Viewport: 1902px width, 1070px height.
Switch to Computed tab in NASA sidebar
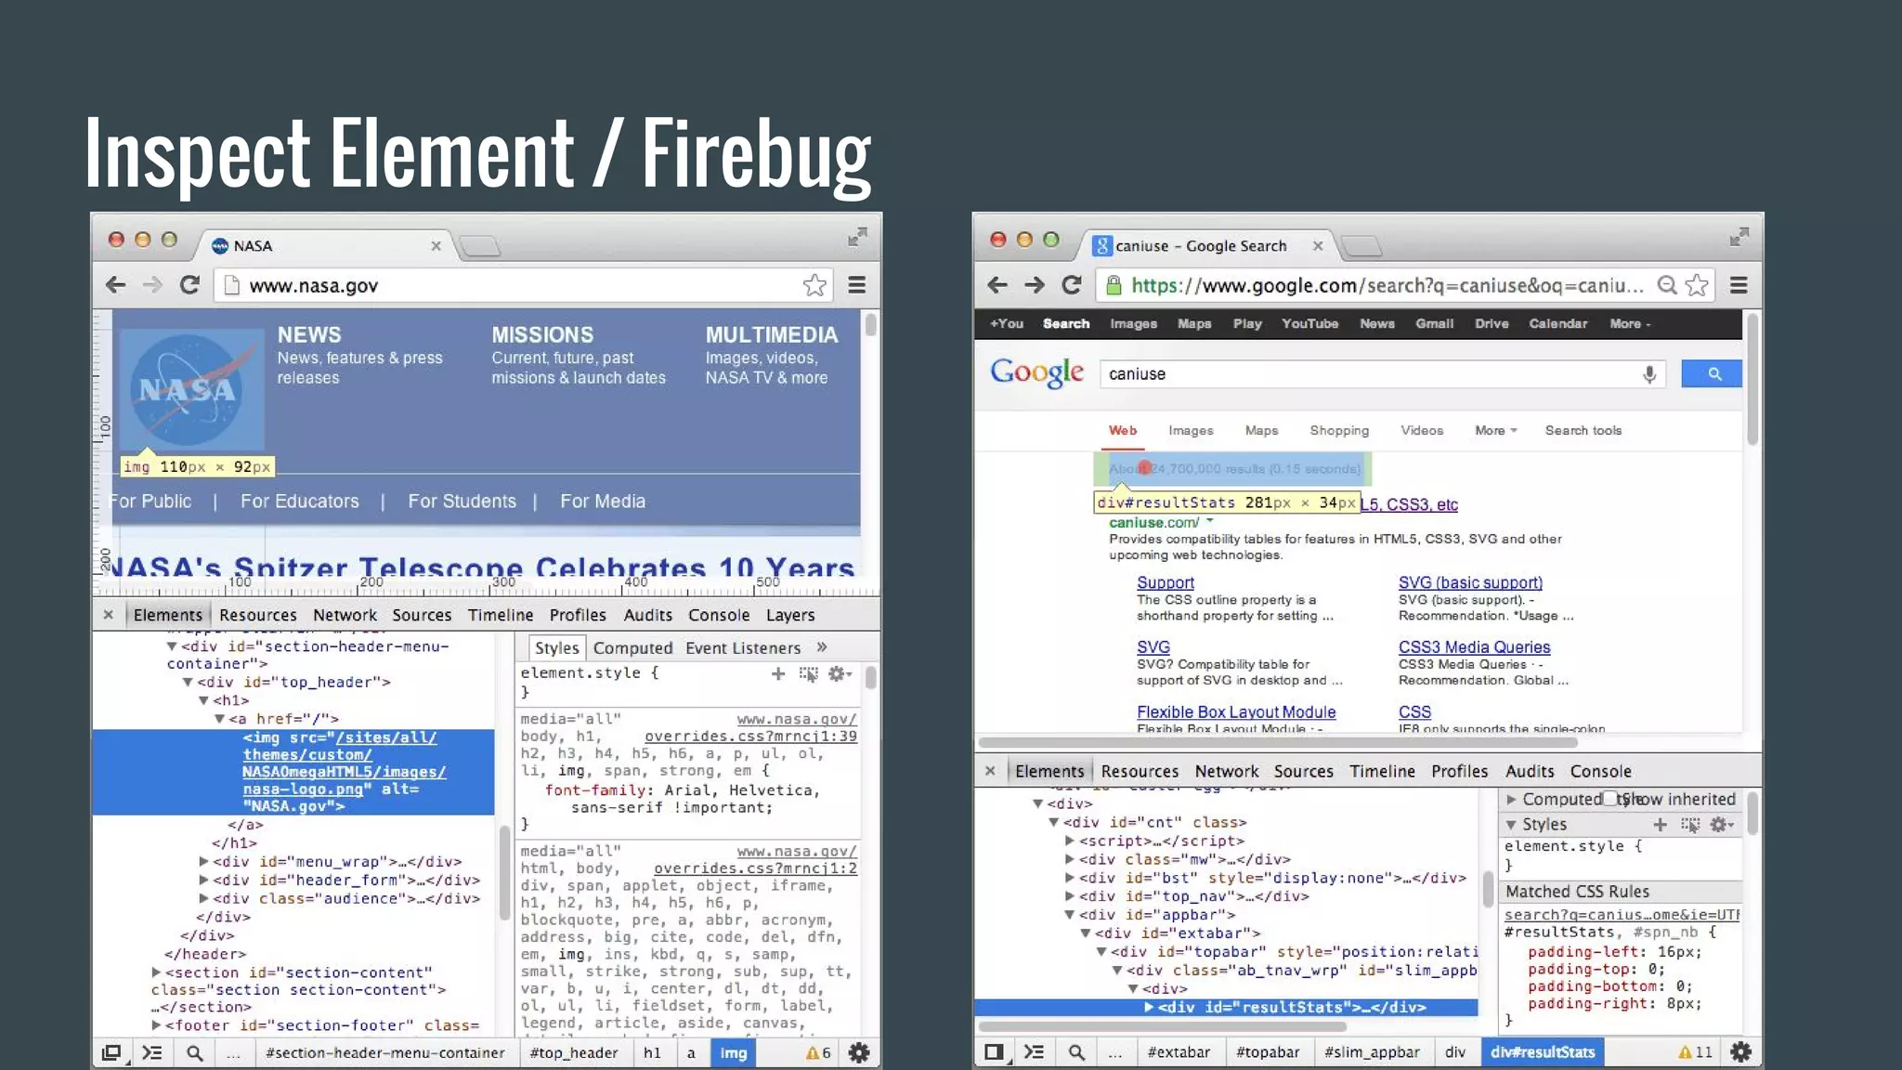pos(632,648)
